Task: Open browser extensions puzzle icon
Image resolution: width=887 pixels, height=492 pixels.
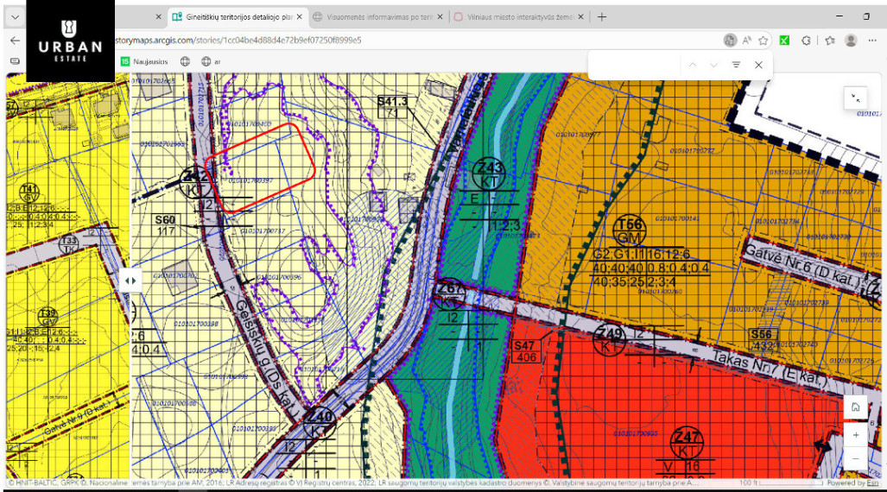Action: click(x=806, y=41)
